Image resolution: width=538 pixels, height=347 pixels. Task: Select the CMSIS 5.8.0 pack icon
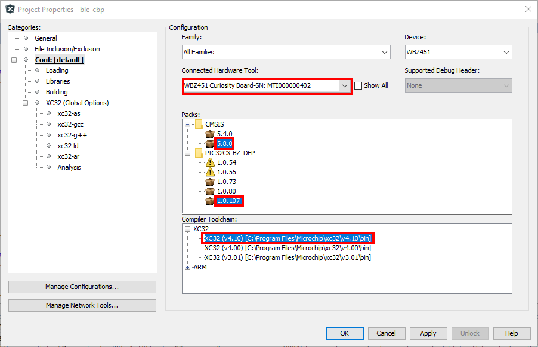click(210, 143)
